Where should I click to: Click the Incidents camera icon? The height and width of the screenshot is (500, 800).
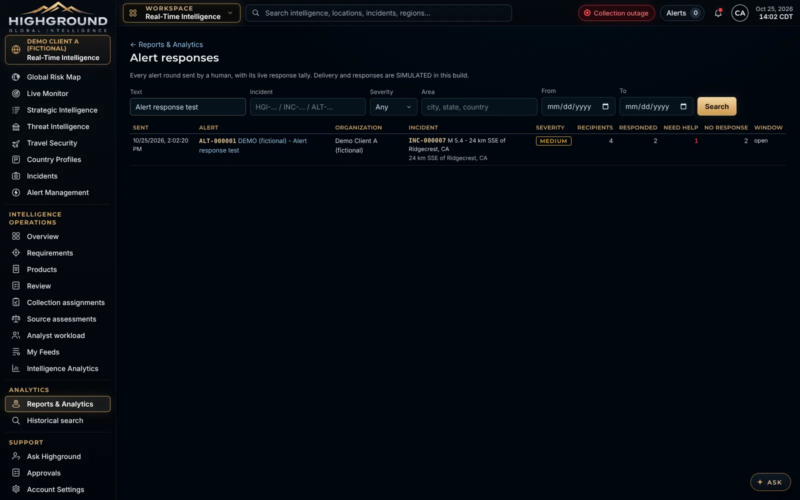[x=16, y=176]
